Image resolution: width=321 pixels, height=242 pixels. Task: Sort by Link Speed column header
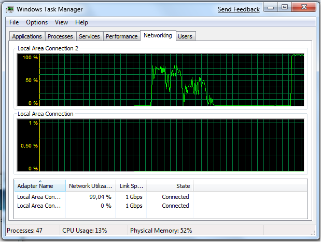131,186
